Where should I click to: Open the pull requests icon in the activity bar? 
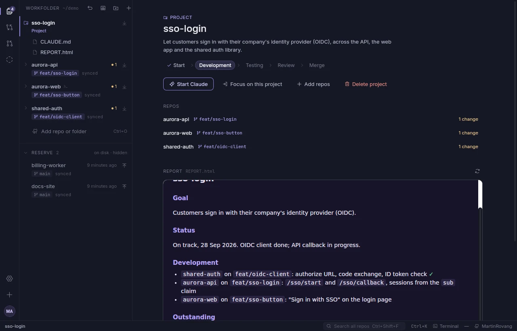click(x=10, y=44)
